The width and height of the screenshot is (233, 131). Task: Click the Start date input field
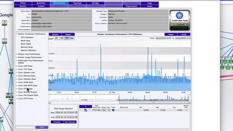(65, 112)
